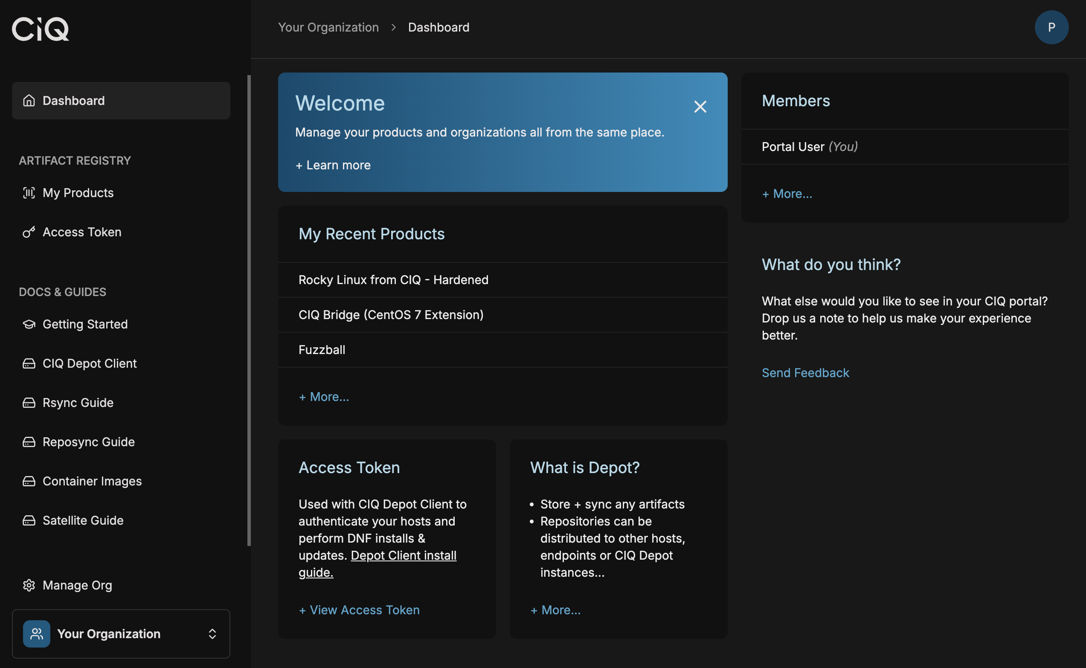1086x668 pixels.
Task: Click the Access Token key icon
Action: click(x=29, y=232)
